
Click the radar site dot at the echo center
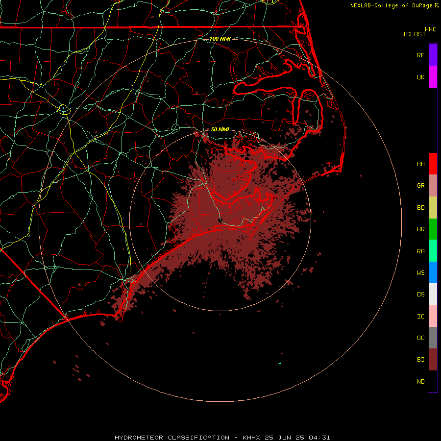(x=220, y=220)
